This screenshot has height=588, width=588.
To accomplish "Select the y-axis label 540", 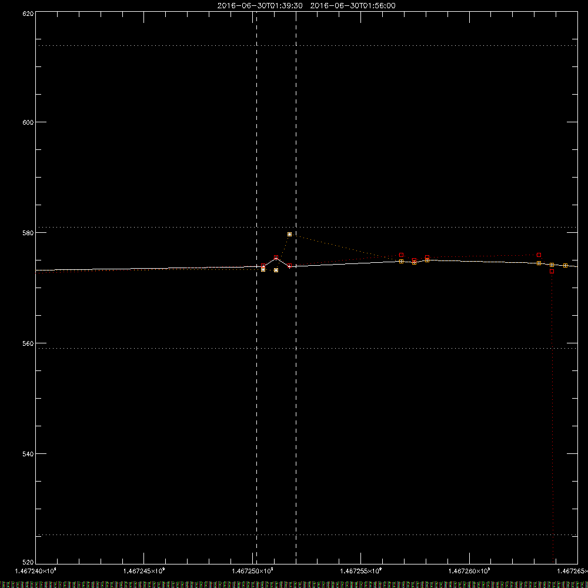I will (x=28, y=454).
